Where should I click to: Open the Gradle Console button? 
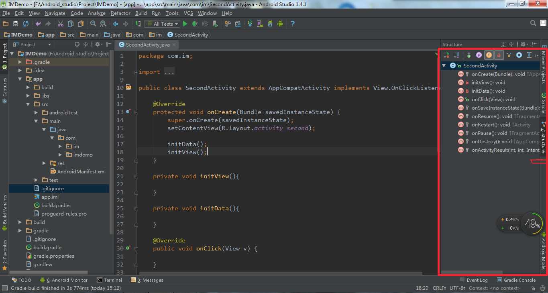pyautogui.click(x=516, y=280)
